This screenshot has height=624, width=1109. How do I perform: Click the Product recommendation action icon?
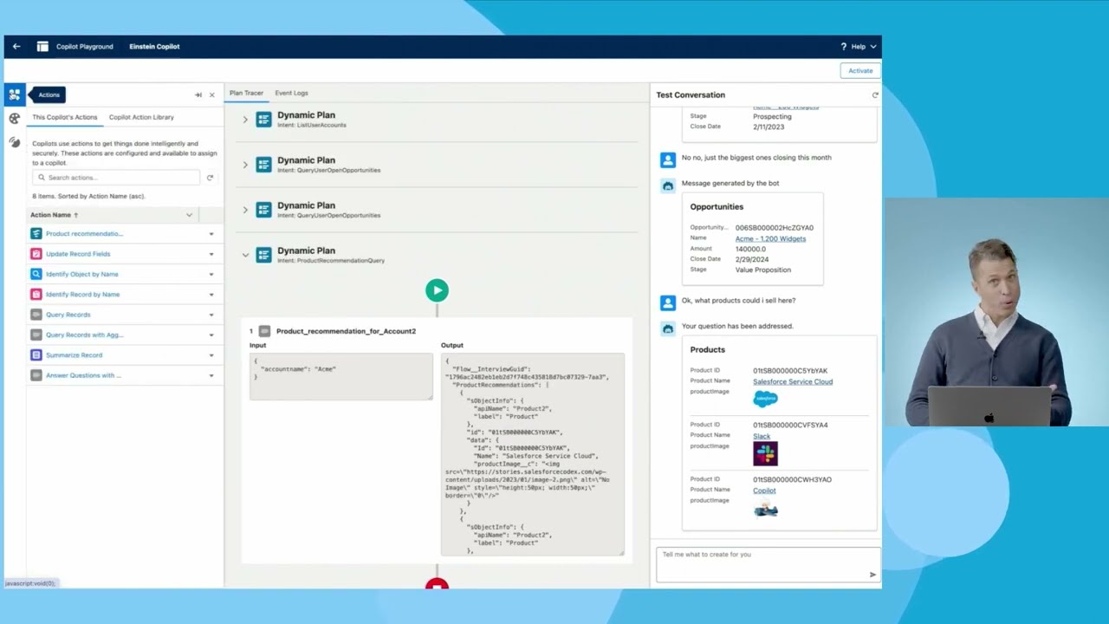tap(36, 234)
